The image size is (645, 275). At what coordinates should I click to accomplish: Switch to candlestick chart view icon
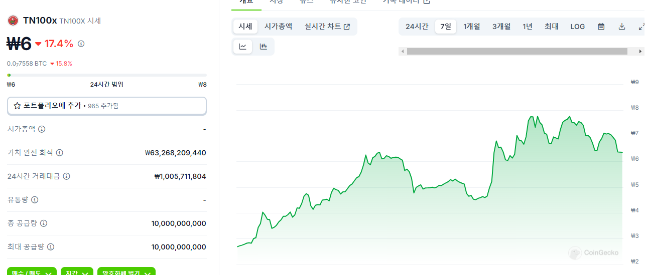263,47
